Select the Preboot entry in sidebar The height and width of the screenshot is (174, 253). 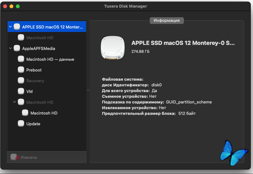coord(34,70)
